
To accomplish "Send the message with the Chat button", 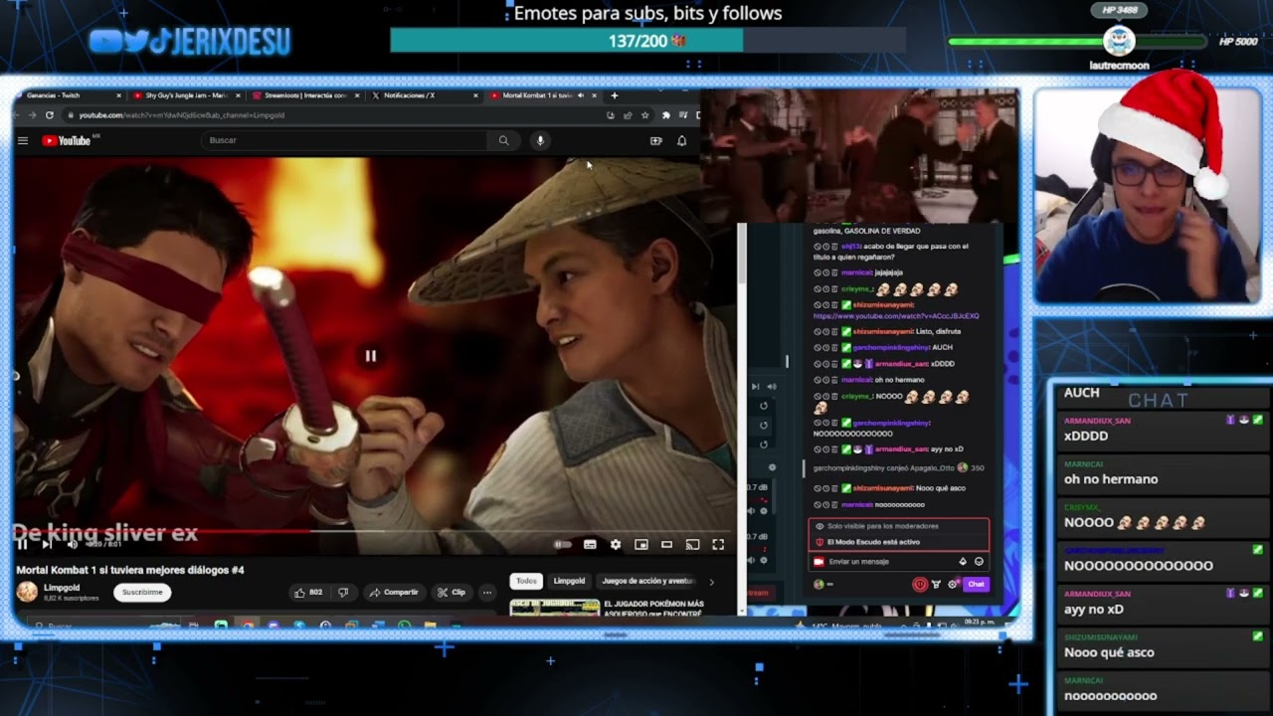I will [x=976, y=584].
